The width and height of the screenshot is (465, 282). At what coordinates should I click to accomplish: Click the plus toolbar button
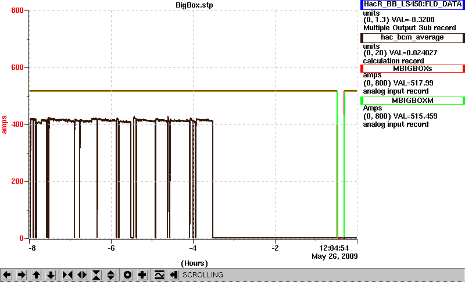(x=142, y=275)
